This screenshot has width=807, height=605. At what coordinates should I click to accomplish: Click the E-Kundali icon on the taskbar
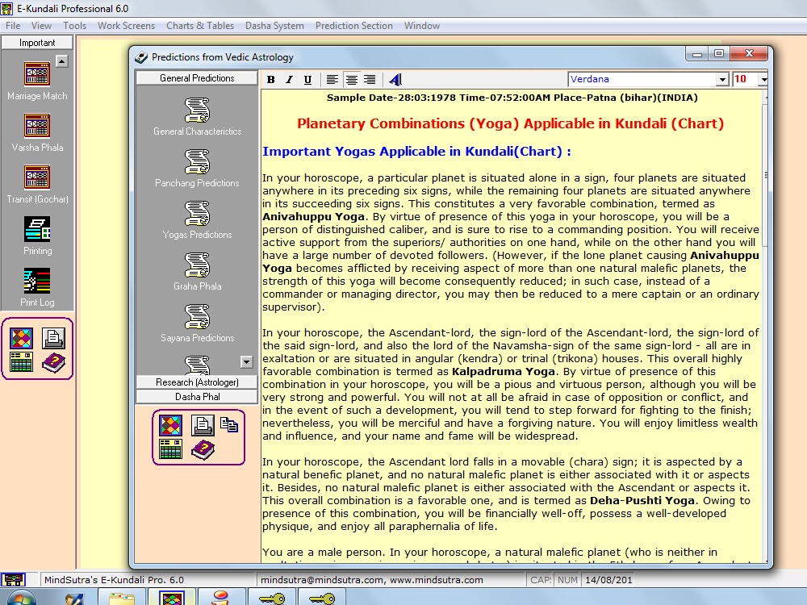(x=171, y=598)
